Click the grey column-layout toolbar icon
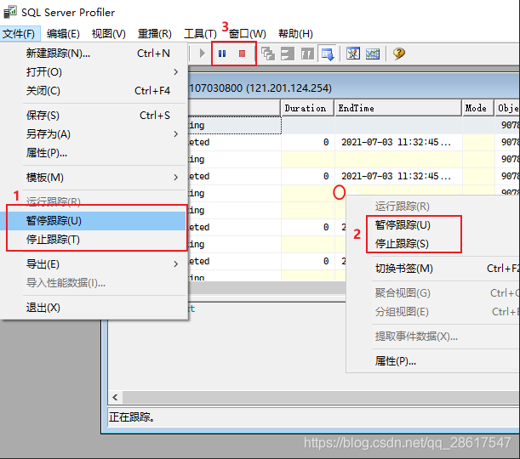The image size is (520, 459). click(307, 54)
